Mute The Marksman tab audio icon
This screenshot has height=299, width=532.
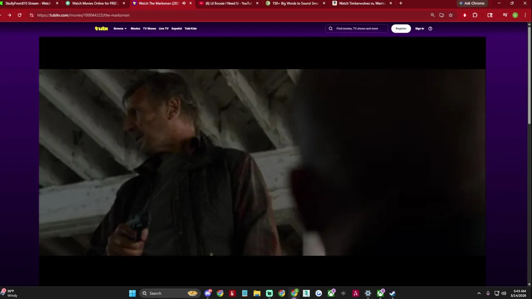click(184, 3)
